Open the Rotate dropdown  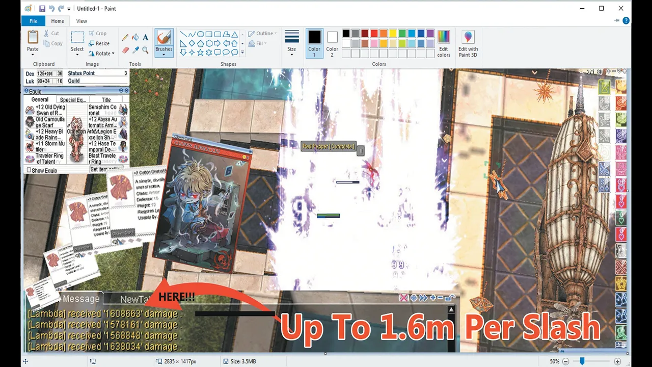[101, 54]
